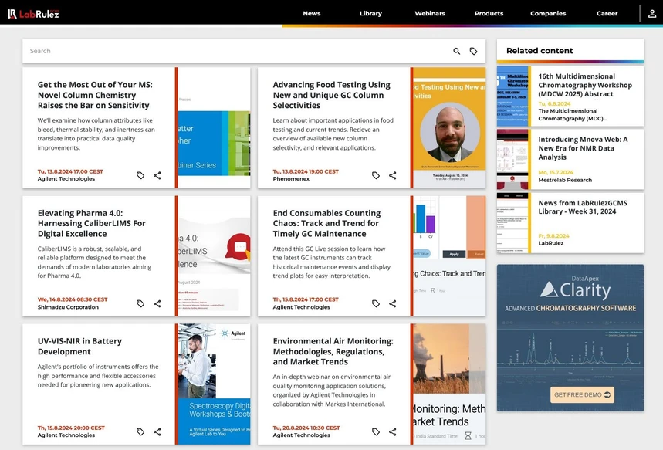Screen dimensions: 663x450
Task: Share the End Consumables Counting Chaos webinar
Action: [392, 303]
